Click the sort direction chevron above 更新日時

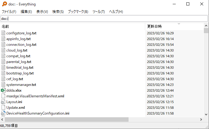(179, 24)
